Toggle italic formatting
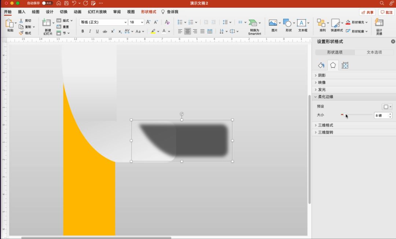396x239 pixels. [90, 31]
